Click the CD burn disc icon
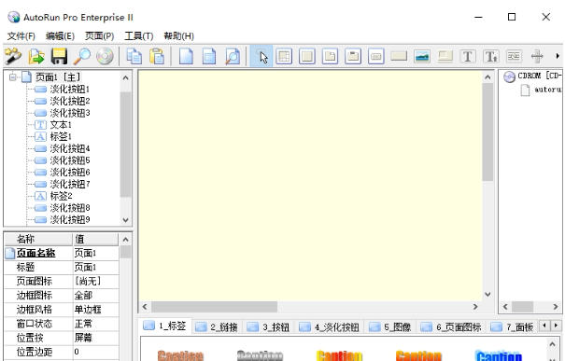The height and width of the screenshot is (361, 565). pyautogui.click(x=105, y=57)
